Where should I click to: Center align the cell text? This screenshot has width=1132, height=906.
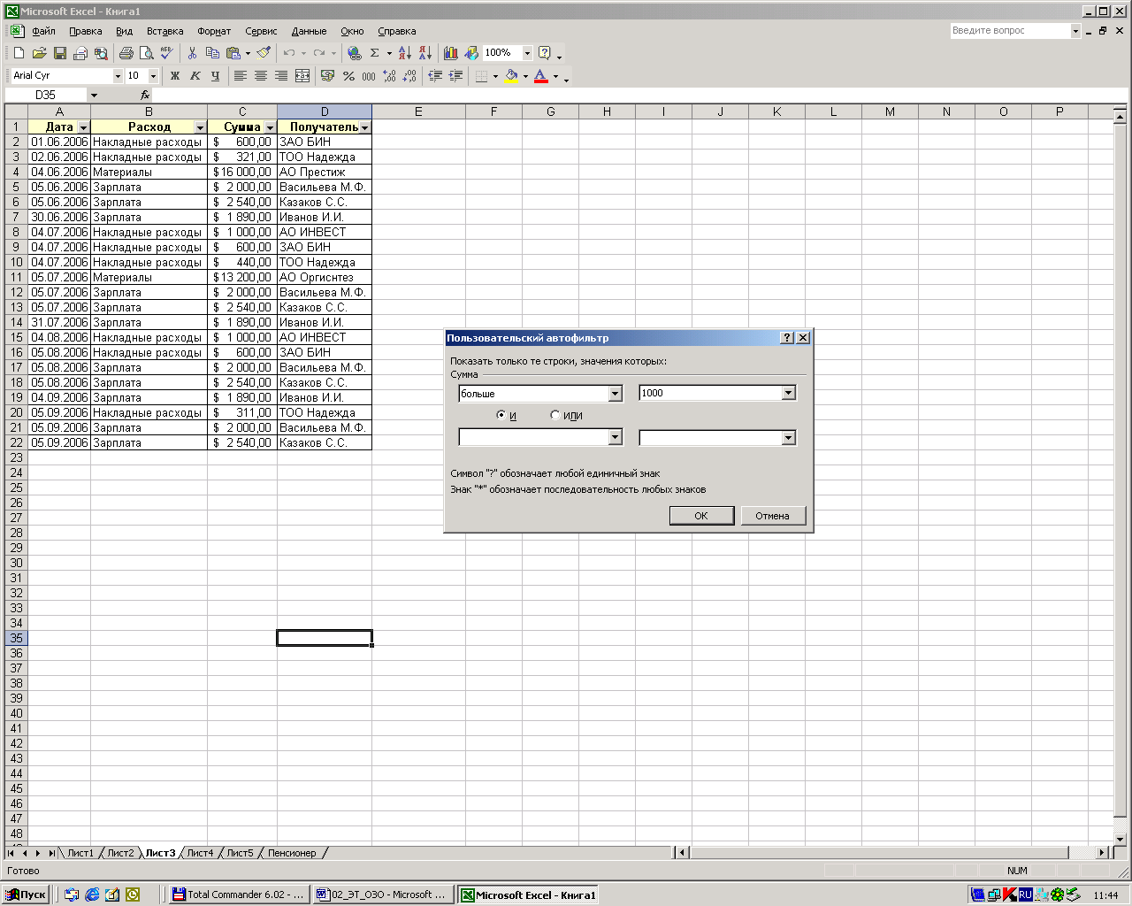tap(260, 76)
